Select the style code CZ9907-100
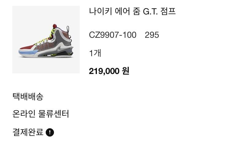Screen dimensions: 230x144 point(113,35)
